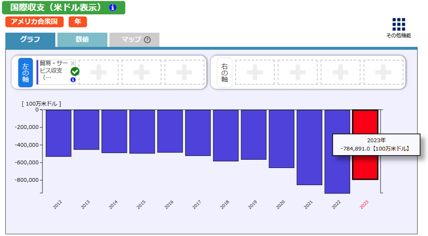Click the アメリカ合衆国 country tag
Viewport: 428px width, 236px height.
coord(35,22)
